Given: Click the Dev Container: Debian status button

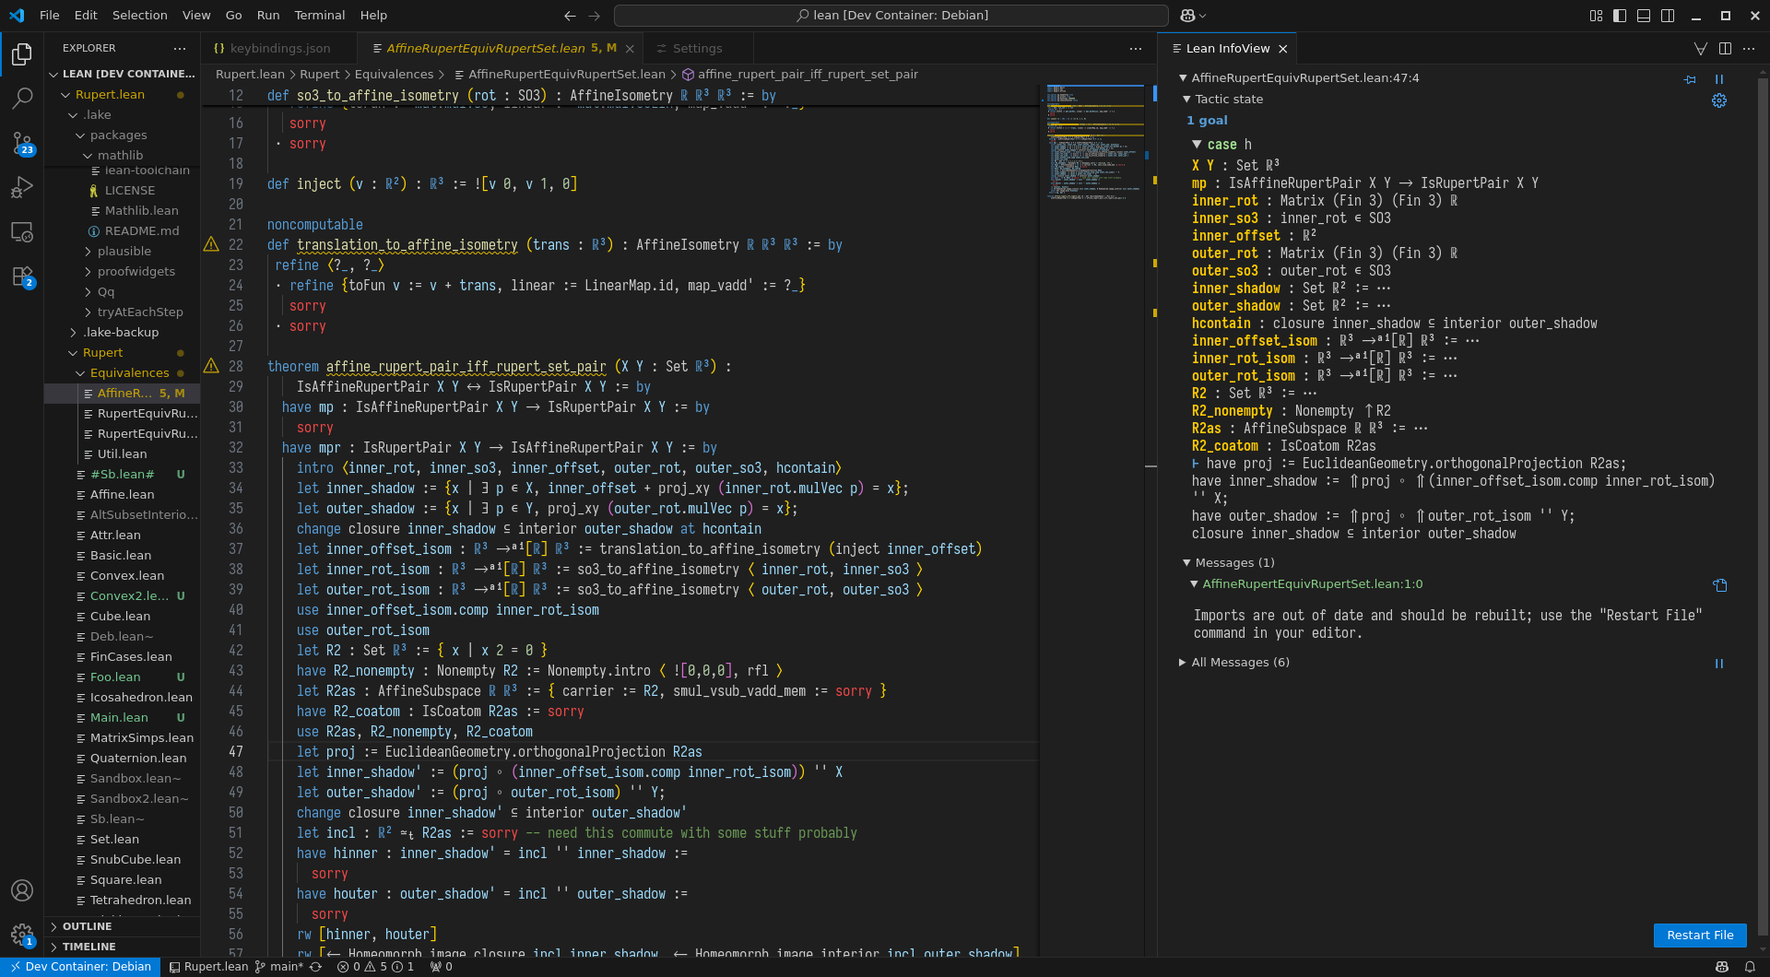Looking at the screenshot, I should [x=81, y=967].
